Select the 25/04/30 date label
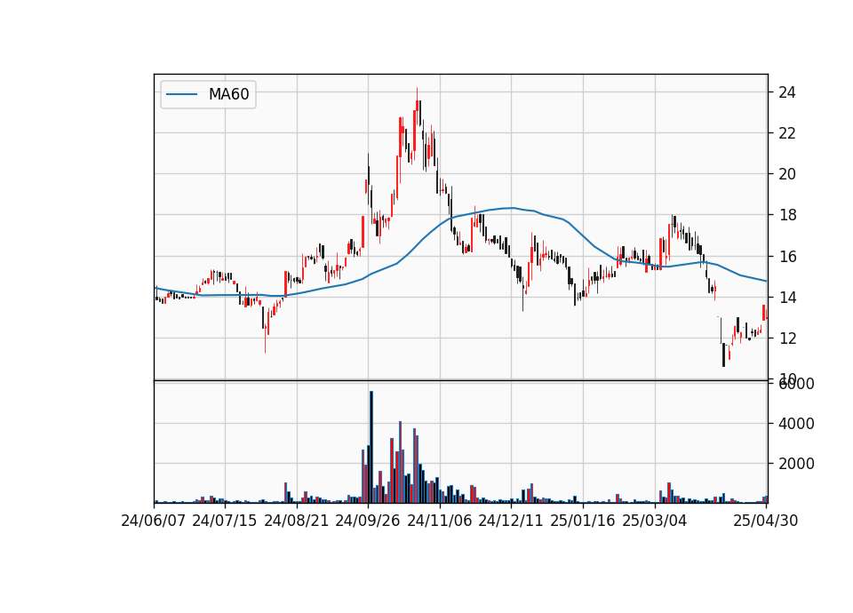Screen dimensions: 853x613 coord(766,521)
